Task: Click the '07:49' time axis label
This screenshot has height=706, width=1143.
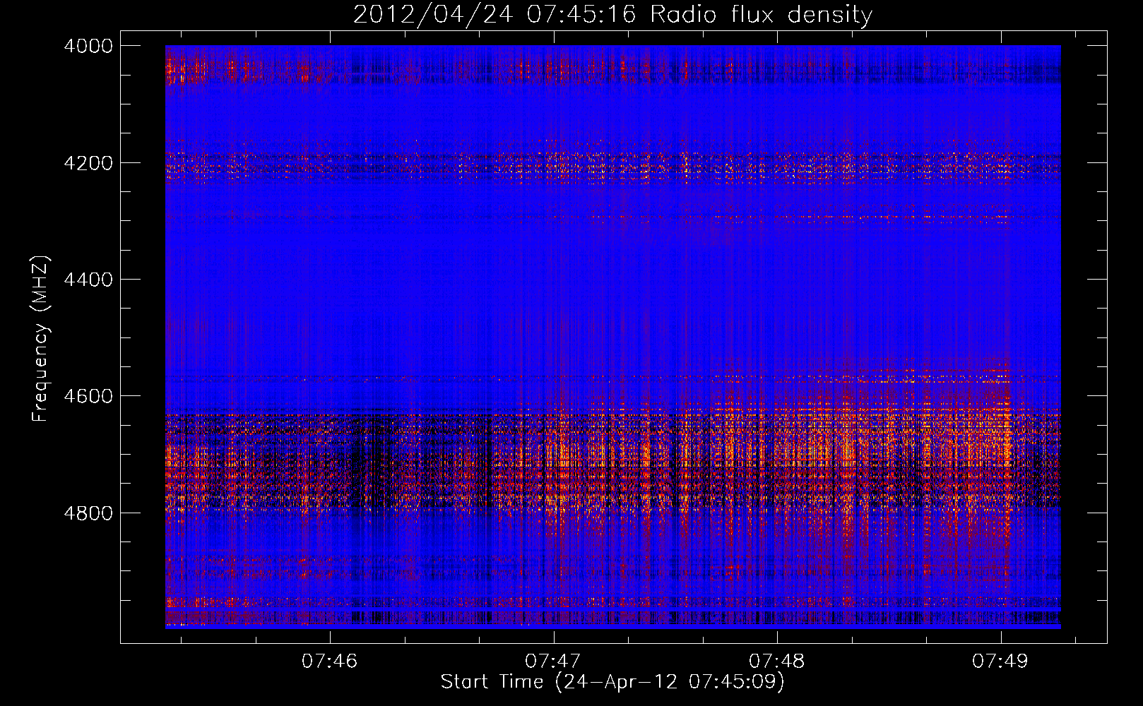Action: (x=1000, y=662)
